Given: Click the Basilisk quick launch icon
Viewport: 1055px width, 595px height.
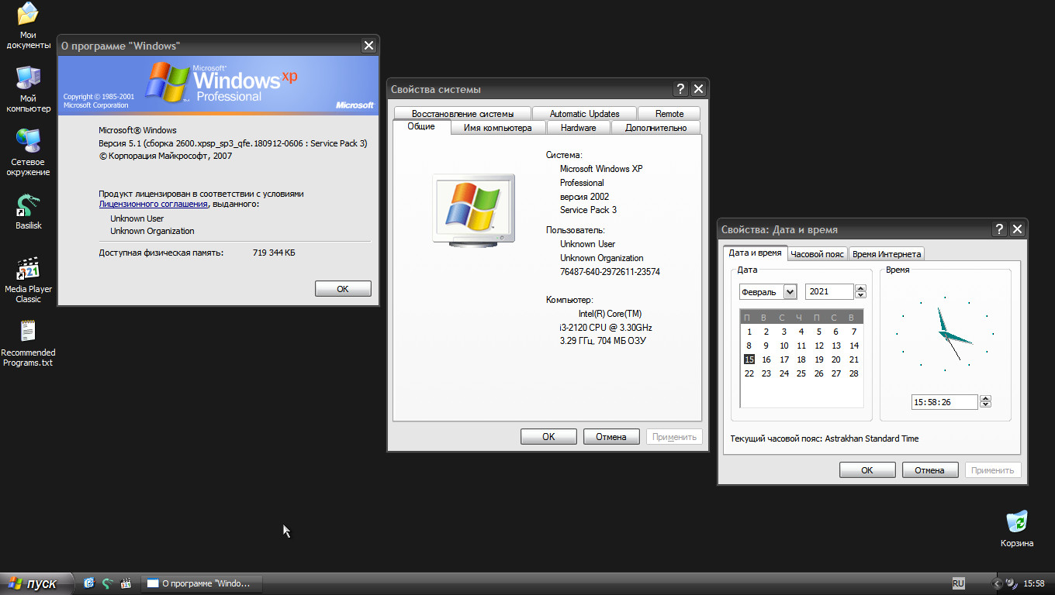Looking at the screenshot, I should pos(107,583).
